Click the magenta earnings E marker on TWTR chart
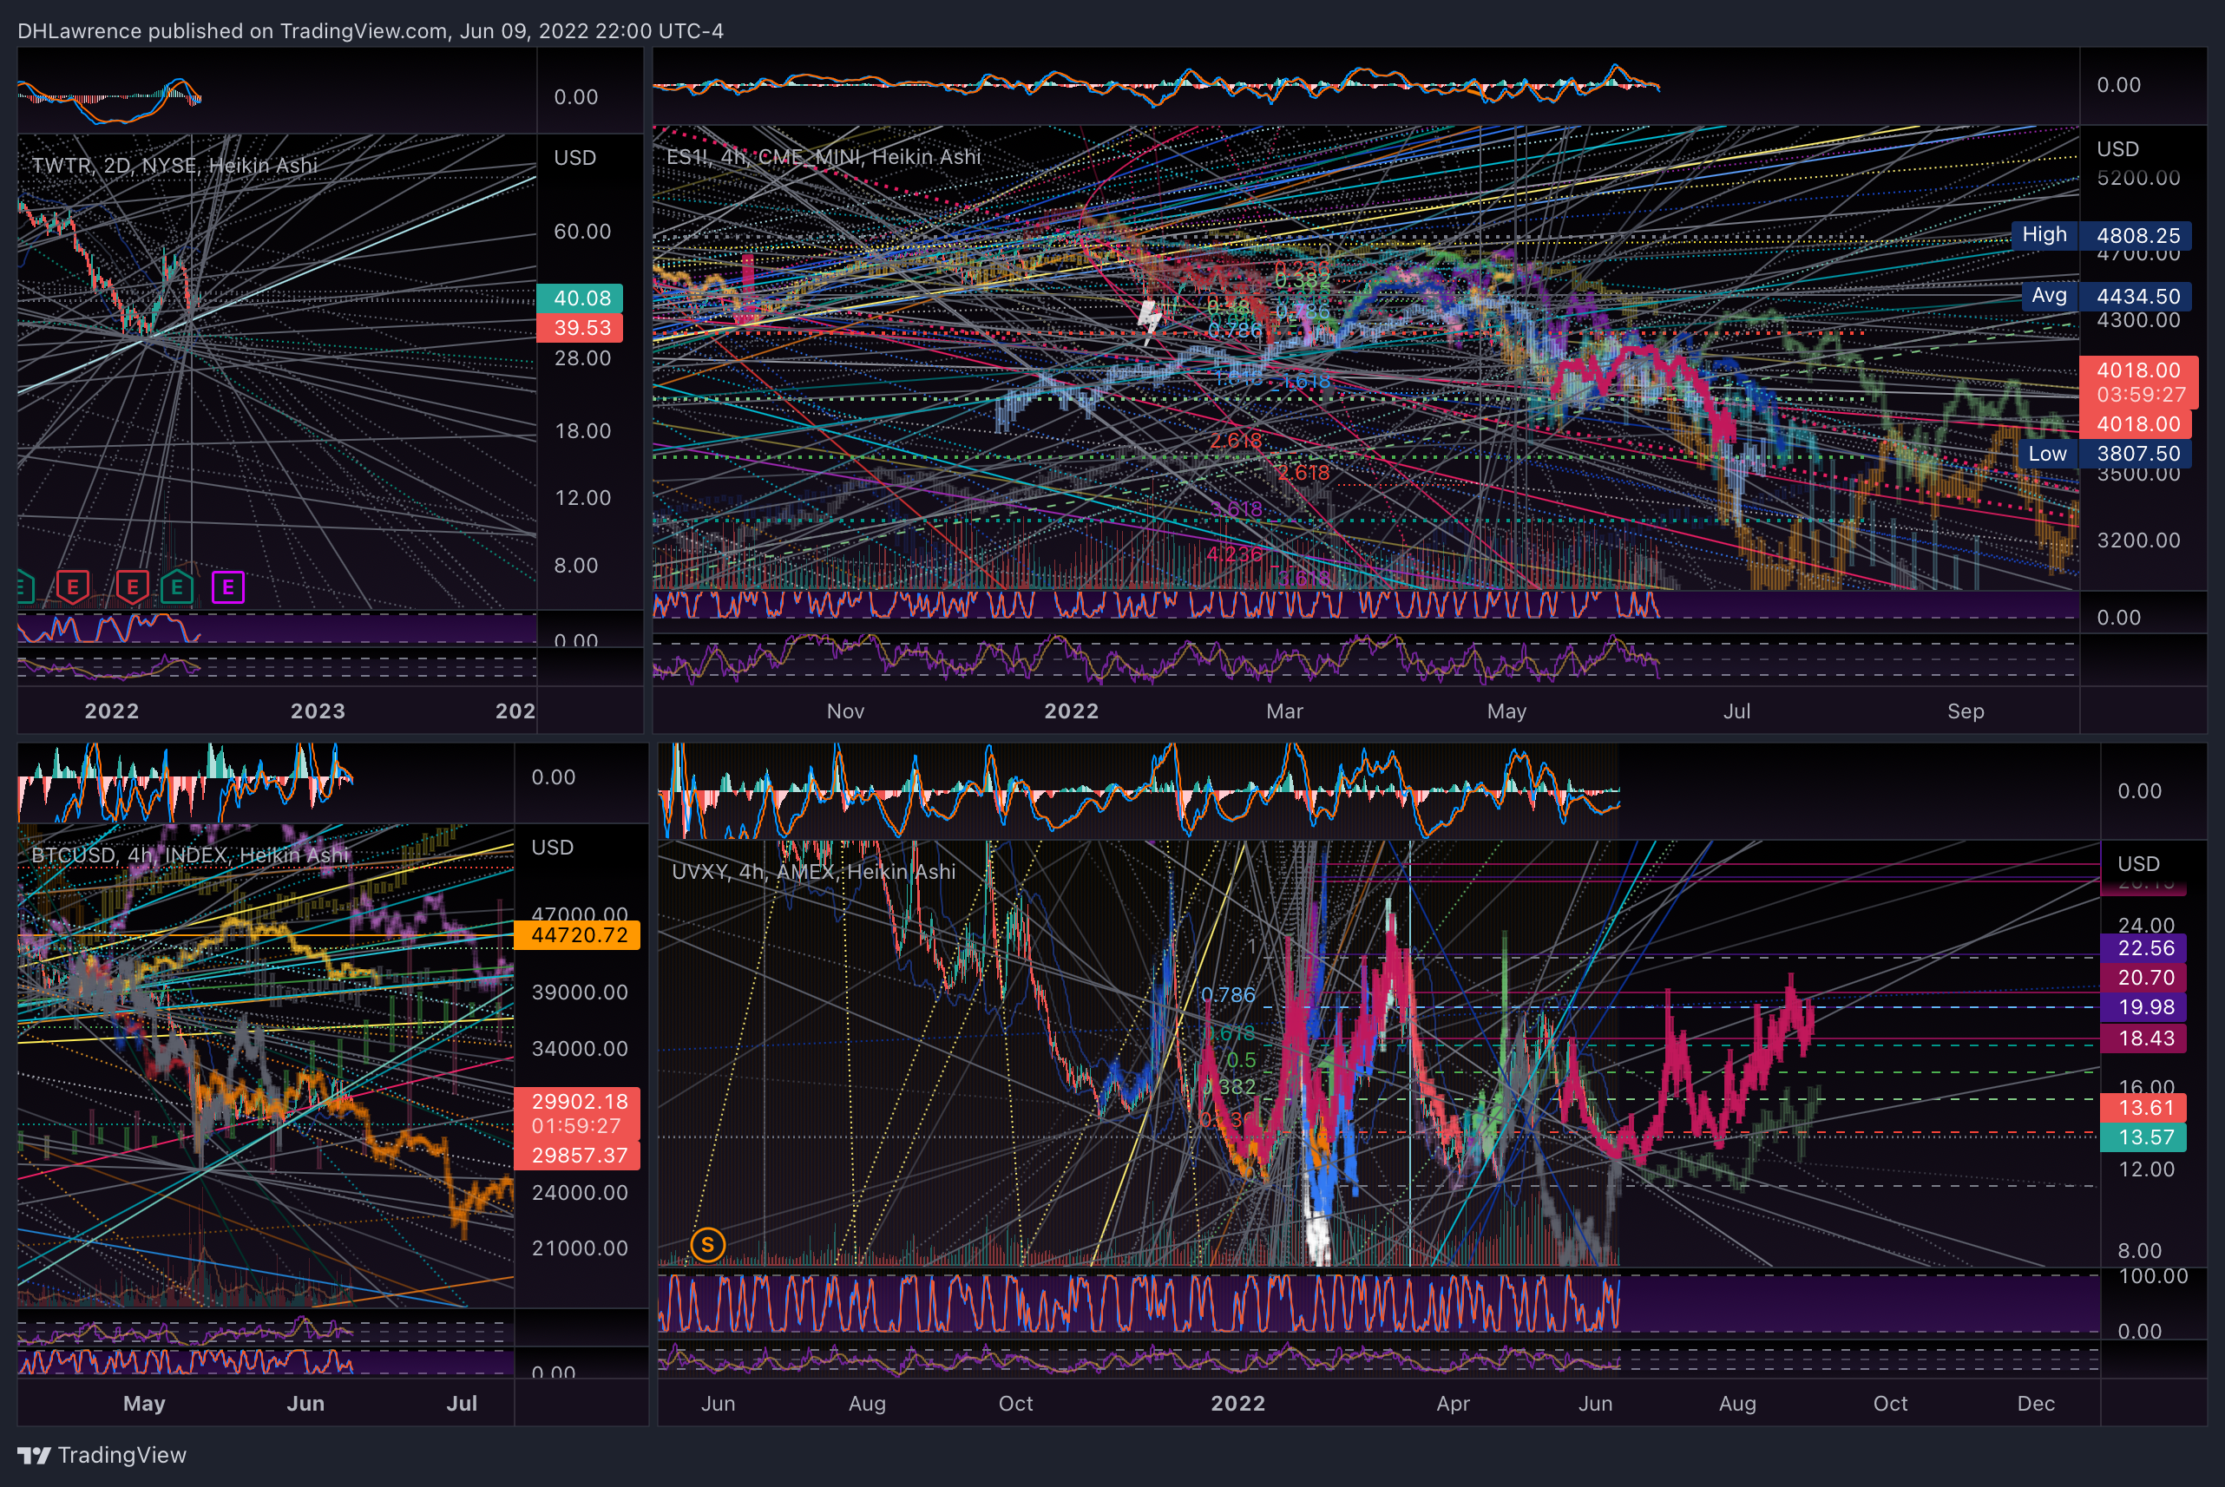Image resolution: width=2225 pixels, height=1487 pixels. [x=227, y=587]
